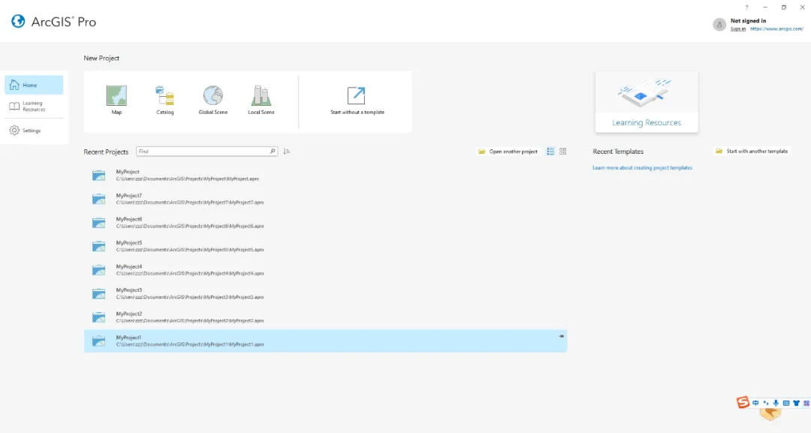Screen dimensions: 811x433
Task: Open the MyProject7 recent project
Action: 325,199
